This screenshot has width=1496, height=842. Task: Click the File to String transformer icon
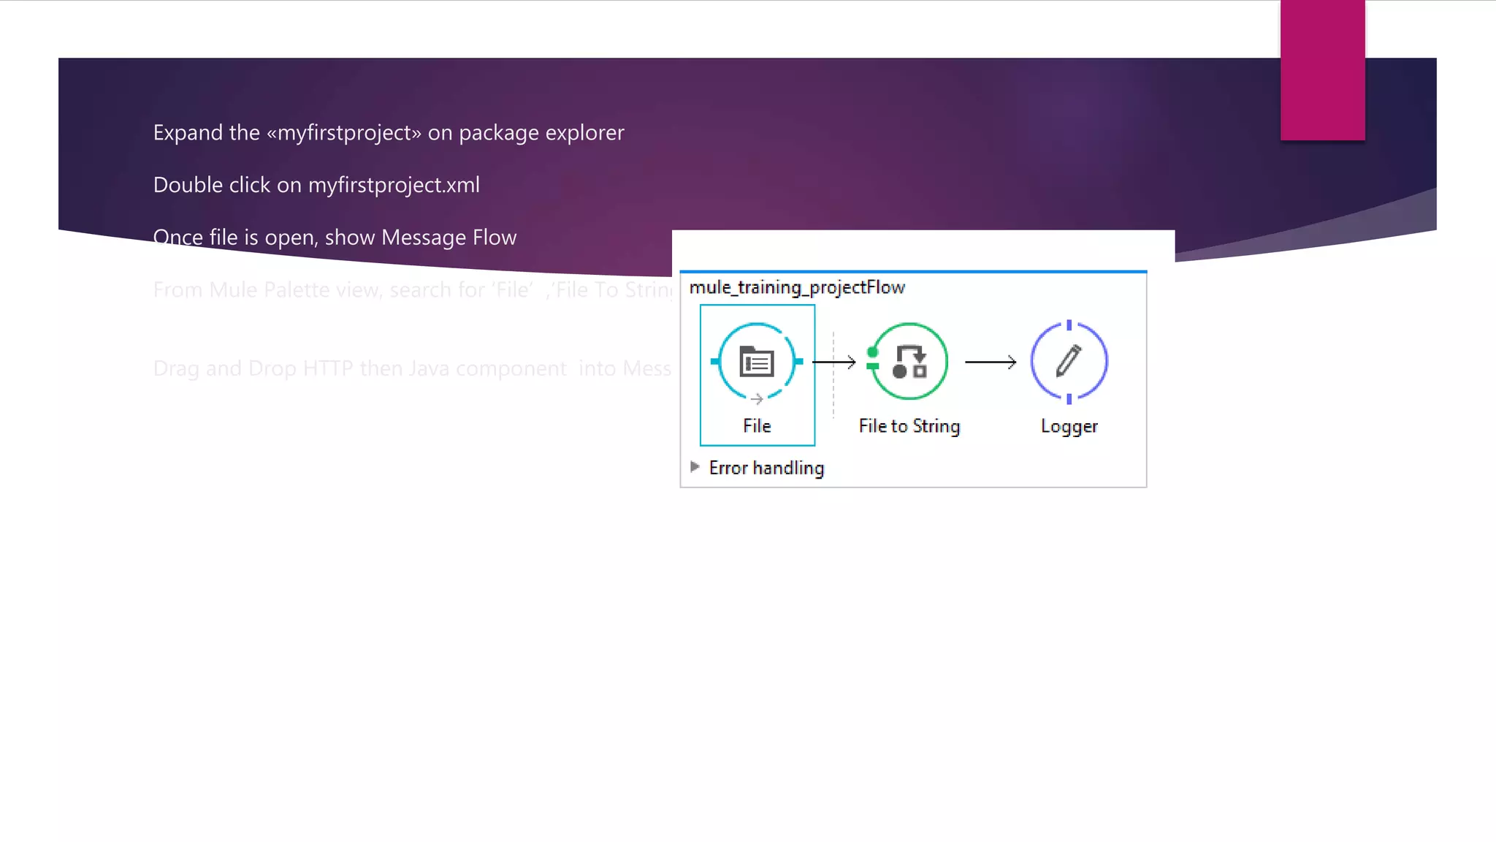pos(909,361)
